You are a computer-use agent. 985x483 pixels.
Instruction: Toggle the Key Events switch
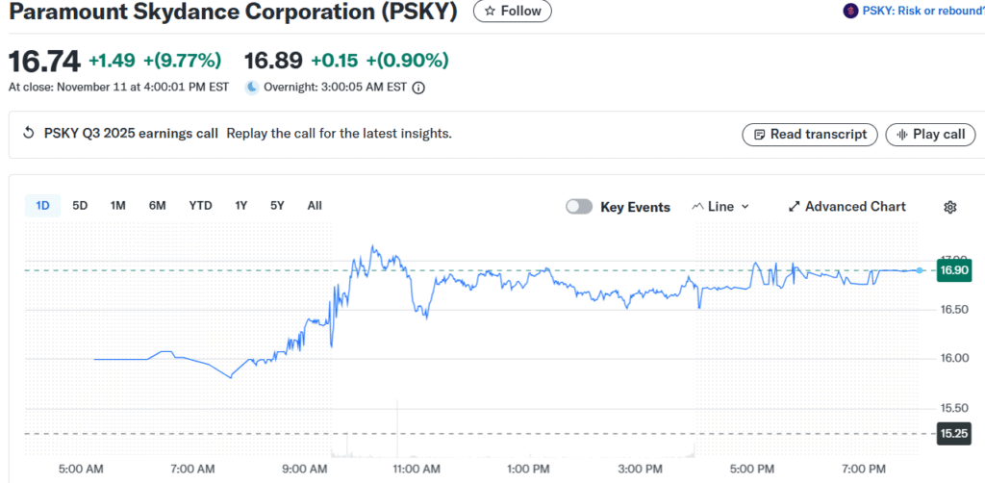pyautogui.click(x=579, y=207)
